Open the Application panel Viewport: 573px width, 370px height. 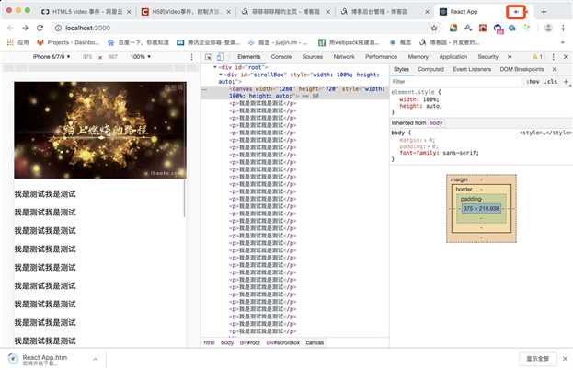(453, 57)
